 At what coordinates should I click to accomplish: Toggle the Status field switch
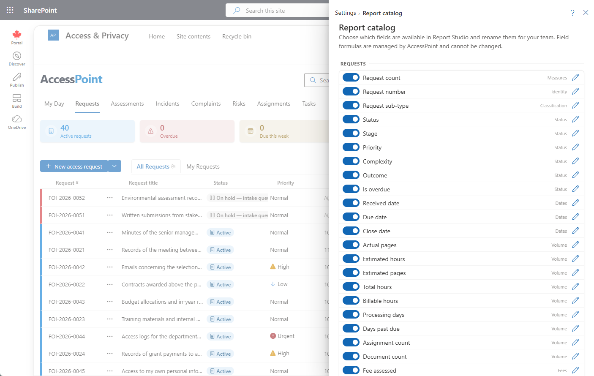pyautogui.click(x=351, y=119)
